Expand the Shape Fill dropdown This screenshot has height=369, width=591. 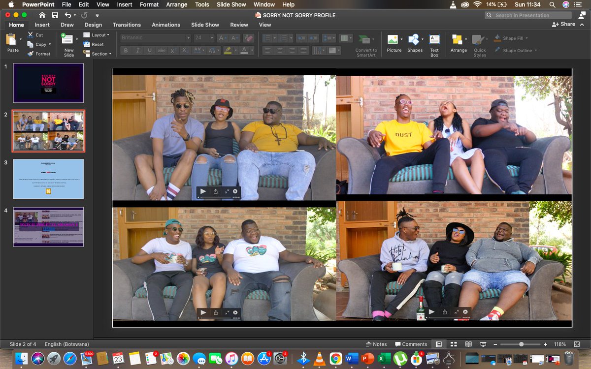(x=527, y=38)
